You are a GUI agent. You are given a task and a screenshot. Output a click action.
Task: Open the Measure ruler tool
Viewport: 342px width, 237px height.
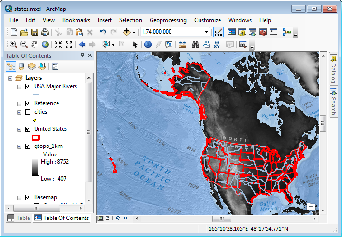click(x=182, y=45)
